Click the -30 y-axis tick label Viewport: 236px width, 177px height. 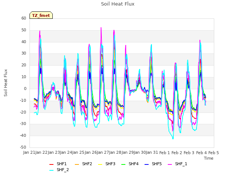pos(23,124)
